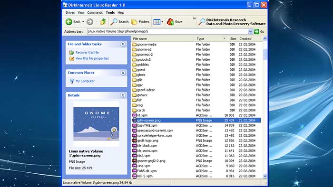Select the gataxx folder name

[142, 95]
